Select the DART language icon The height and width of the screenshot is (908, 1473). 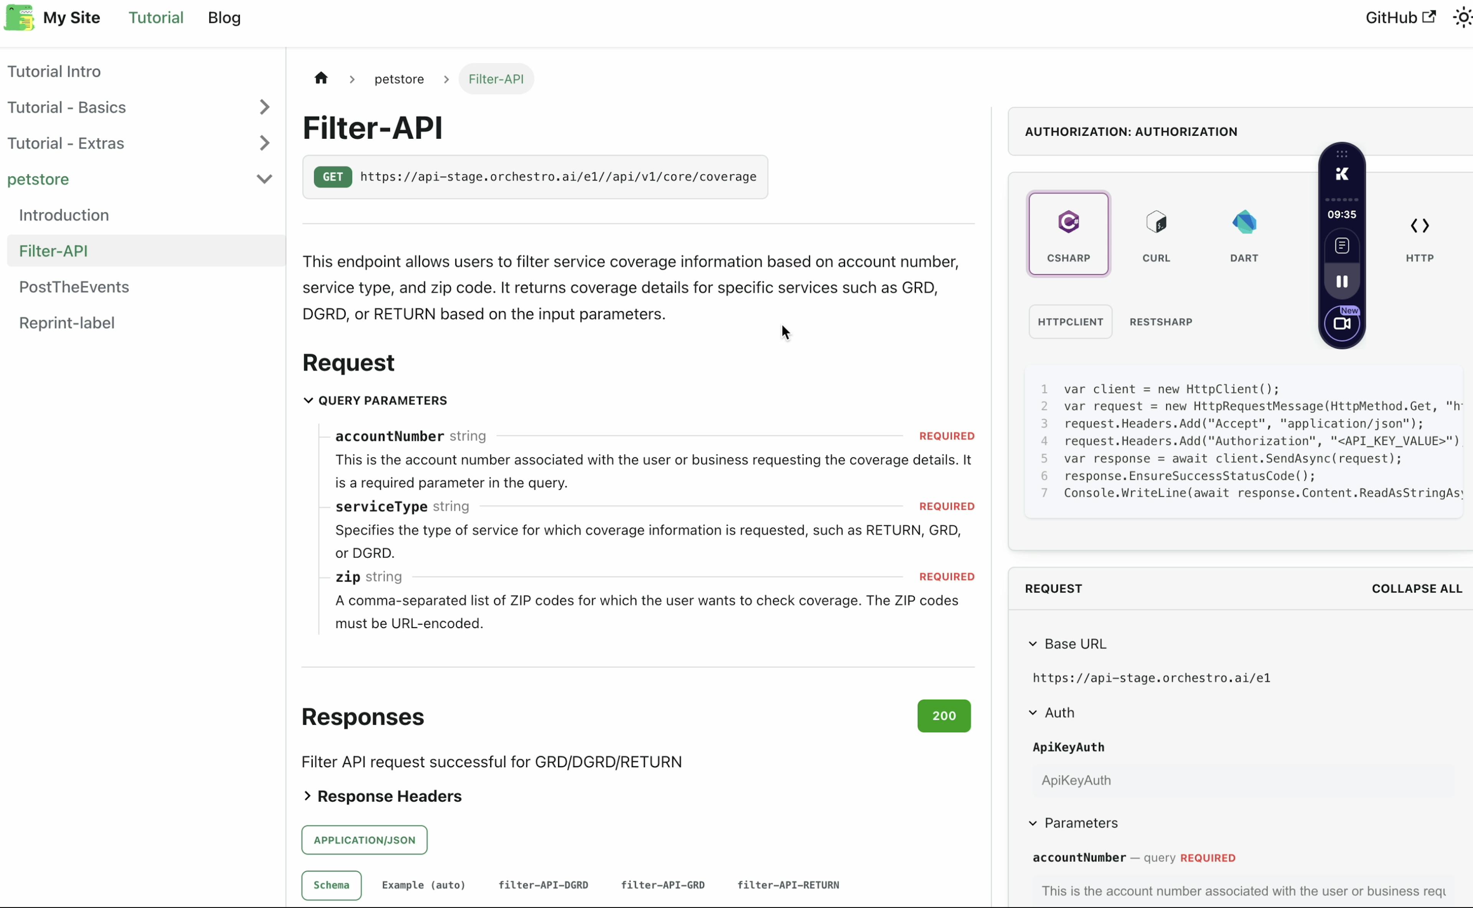point(1244,234)
